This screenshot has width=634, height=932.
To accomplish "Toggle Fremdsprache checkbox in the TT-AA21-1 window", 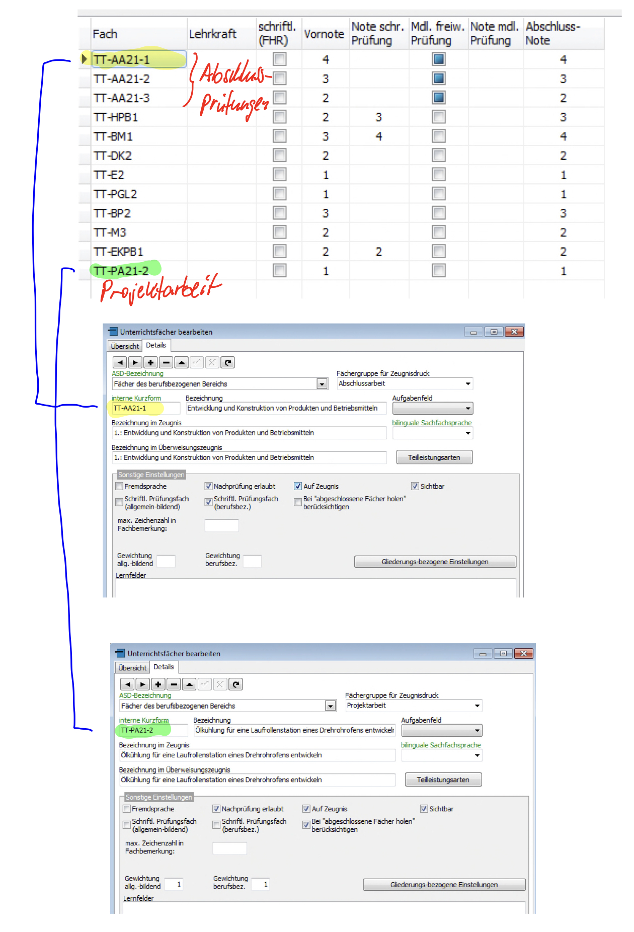I will (119, 486).
